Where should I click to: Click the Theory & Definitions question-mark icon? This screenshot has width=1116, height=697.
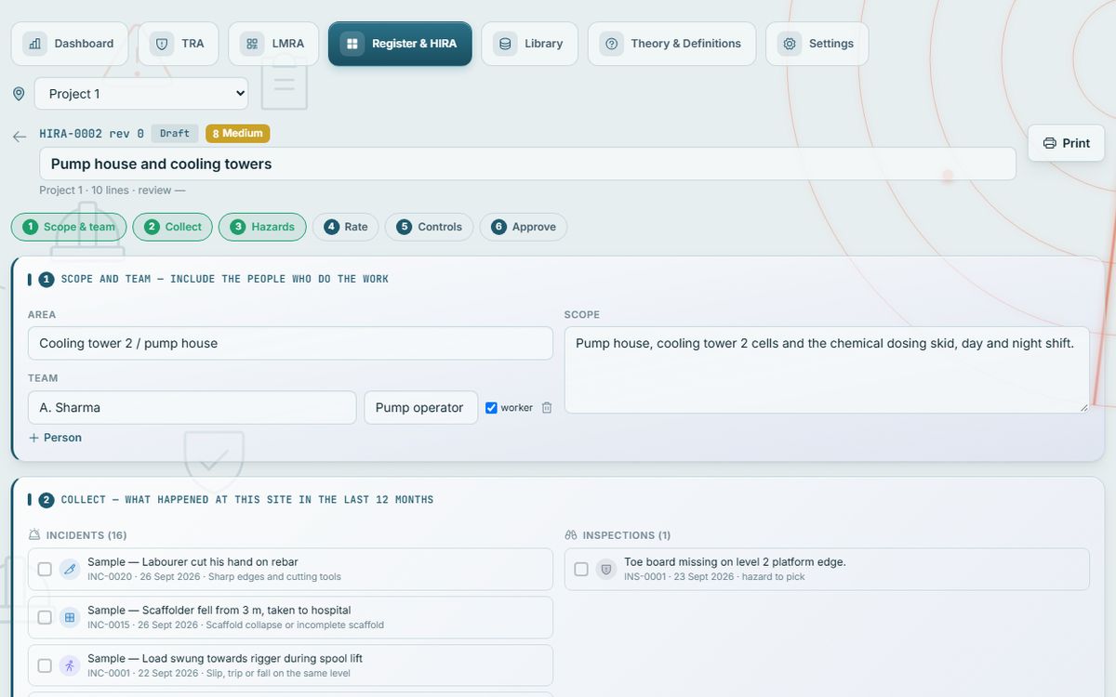(x=611, y=44)
